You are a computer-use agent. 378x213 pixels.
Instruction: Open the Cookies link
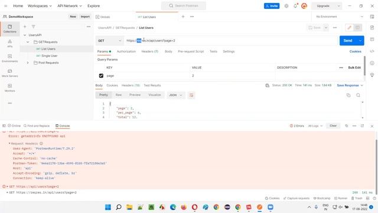[x=356, y=51]
